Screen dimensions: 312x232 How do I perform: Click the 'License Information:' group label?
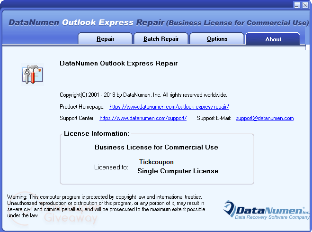97,133
